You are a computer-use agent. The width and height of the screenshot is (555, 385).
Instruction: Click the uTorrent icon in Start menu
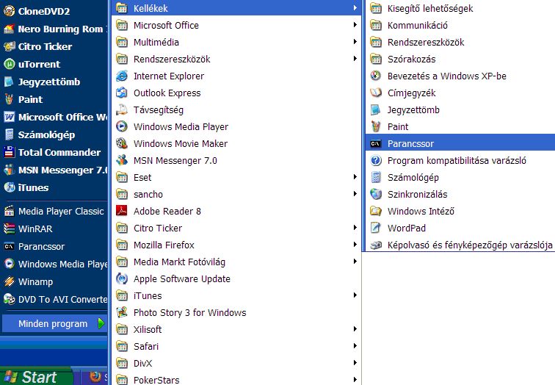[x=10, y=64]
